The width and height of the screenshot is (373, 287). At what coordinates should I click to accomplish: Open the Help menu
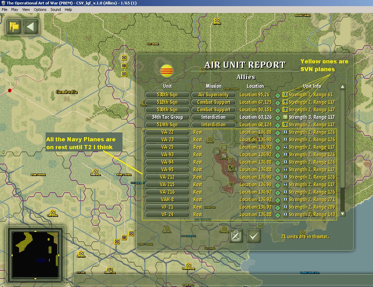pyautogui.click(x=68, y=10)
